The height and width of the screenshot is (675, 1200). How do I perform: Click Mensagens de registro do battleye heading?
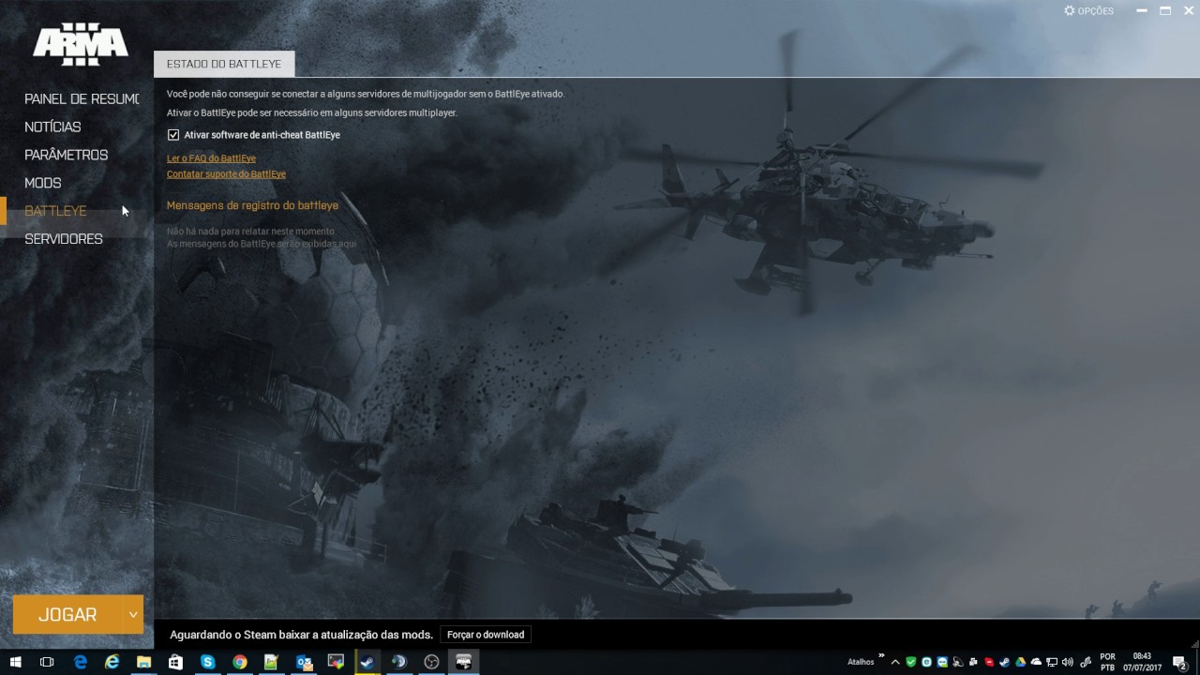pos(252,205)
